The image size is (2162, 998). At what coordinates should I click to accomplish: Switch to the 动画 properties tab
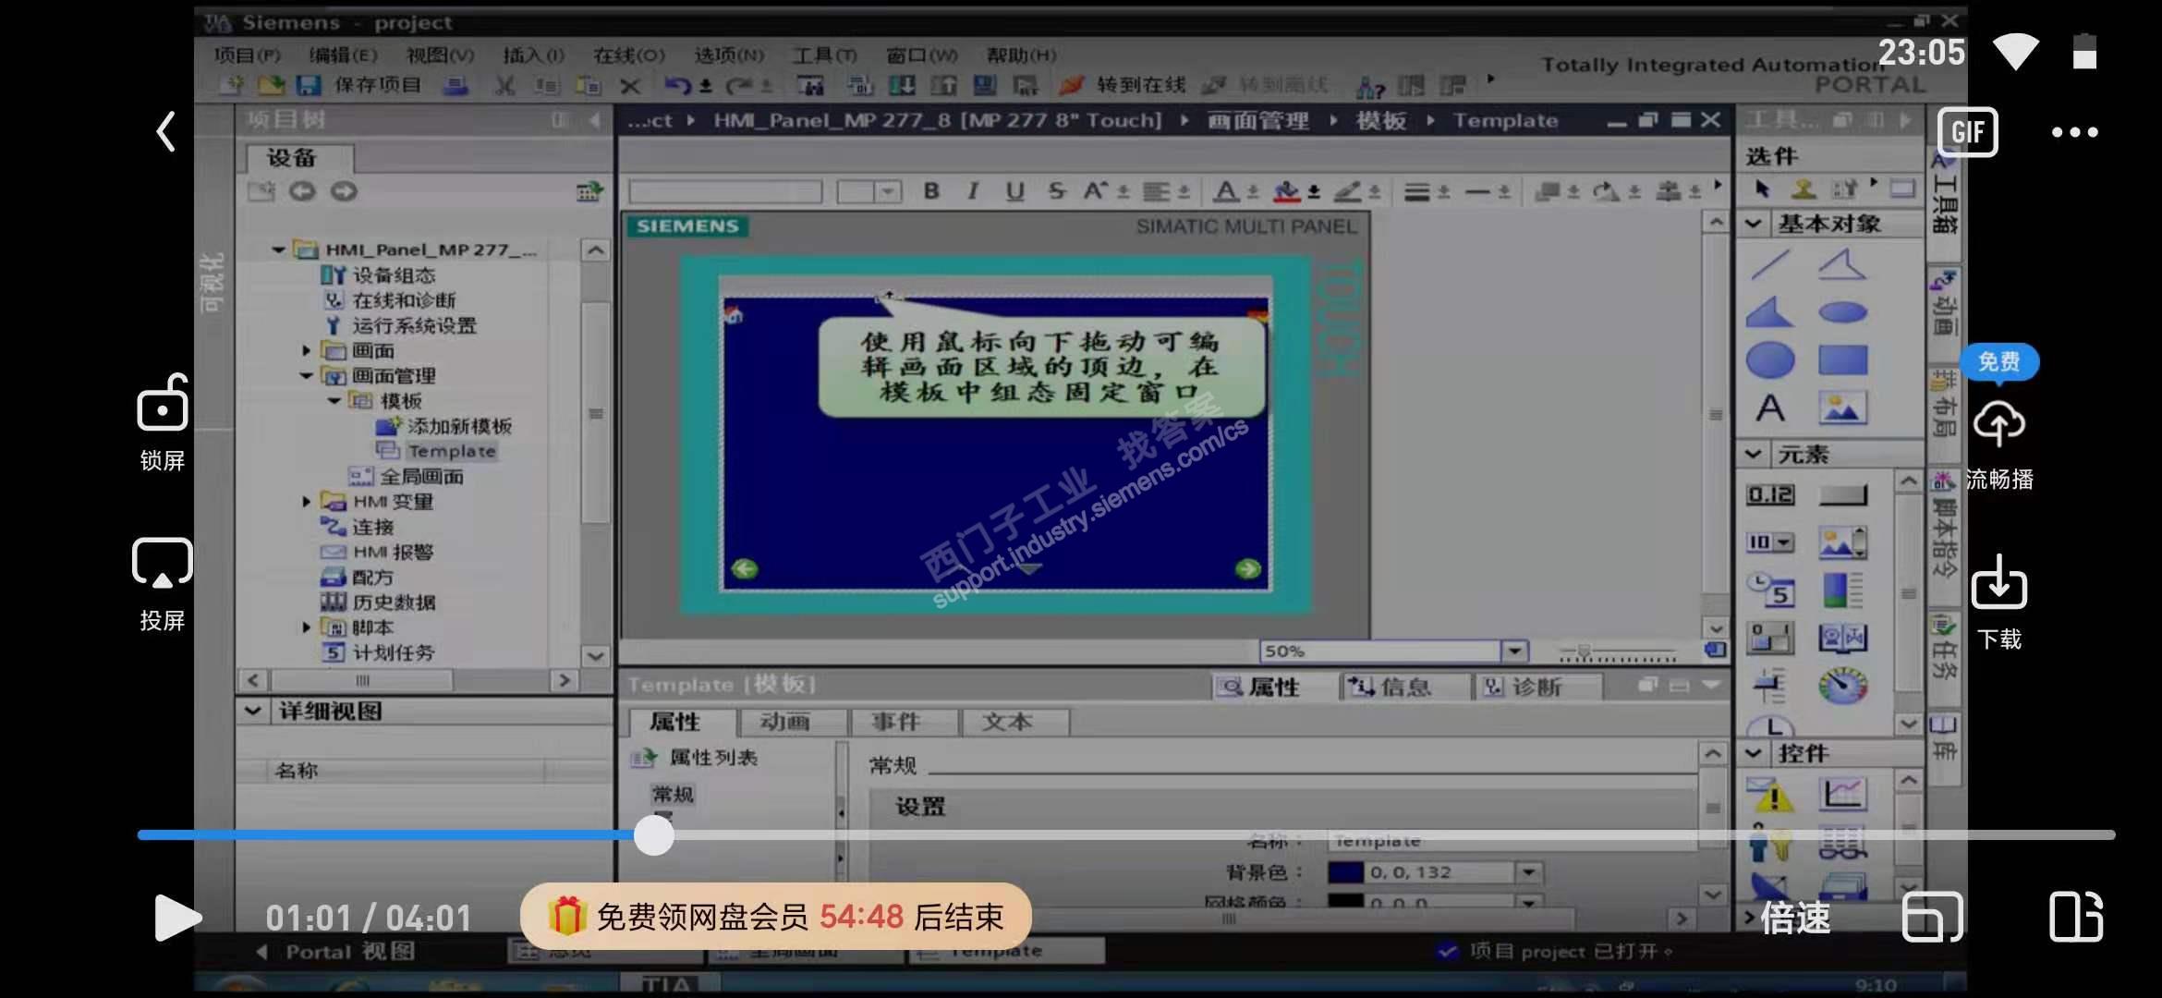coord(784,722)
